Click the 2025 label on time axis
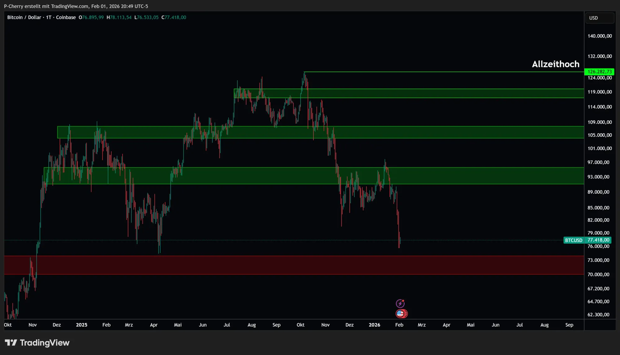This screenshot has height=355, width=620. (x=82, y=325)
